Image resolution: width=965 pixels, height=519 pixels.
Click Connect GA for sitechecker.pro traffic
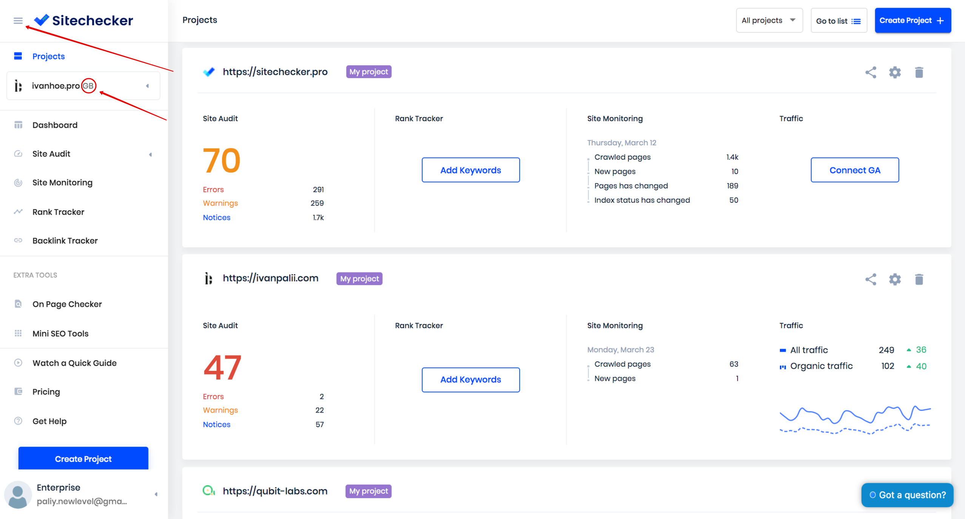click(855, 169)
